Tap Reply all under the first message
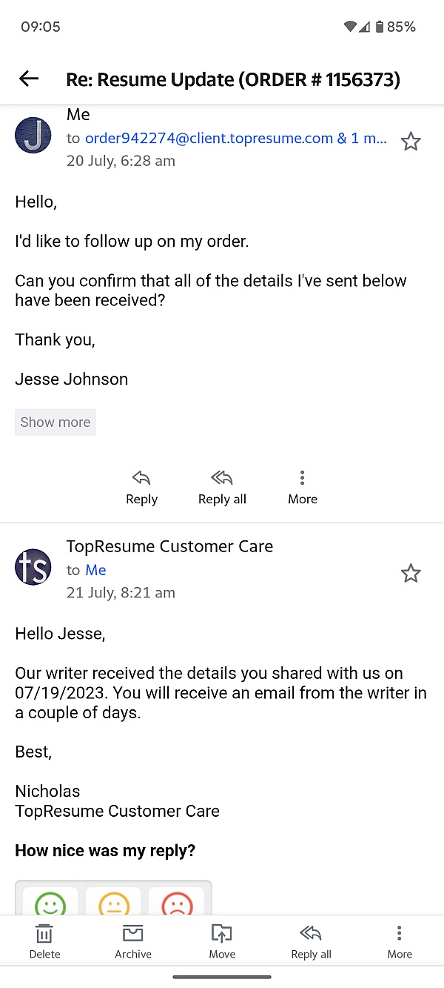 (x=222, y=487)
